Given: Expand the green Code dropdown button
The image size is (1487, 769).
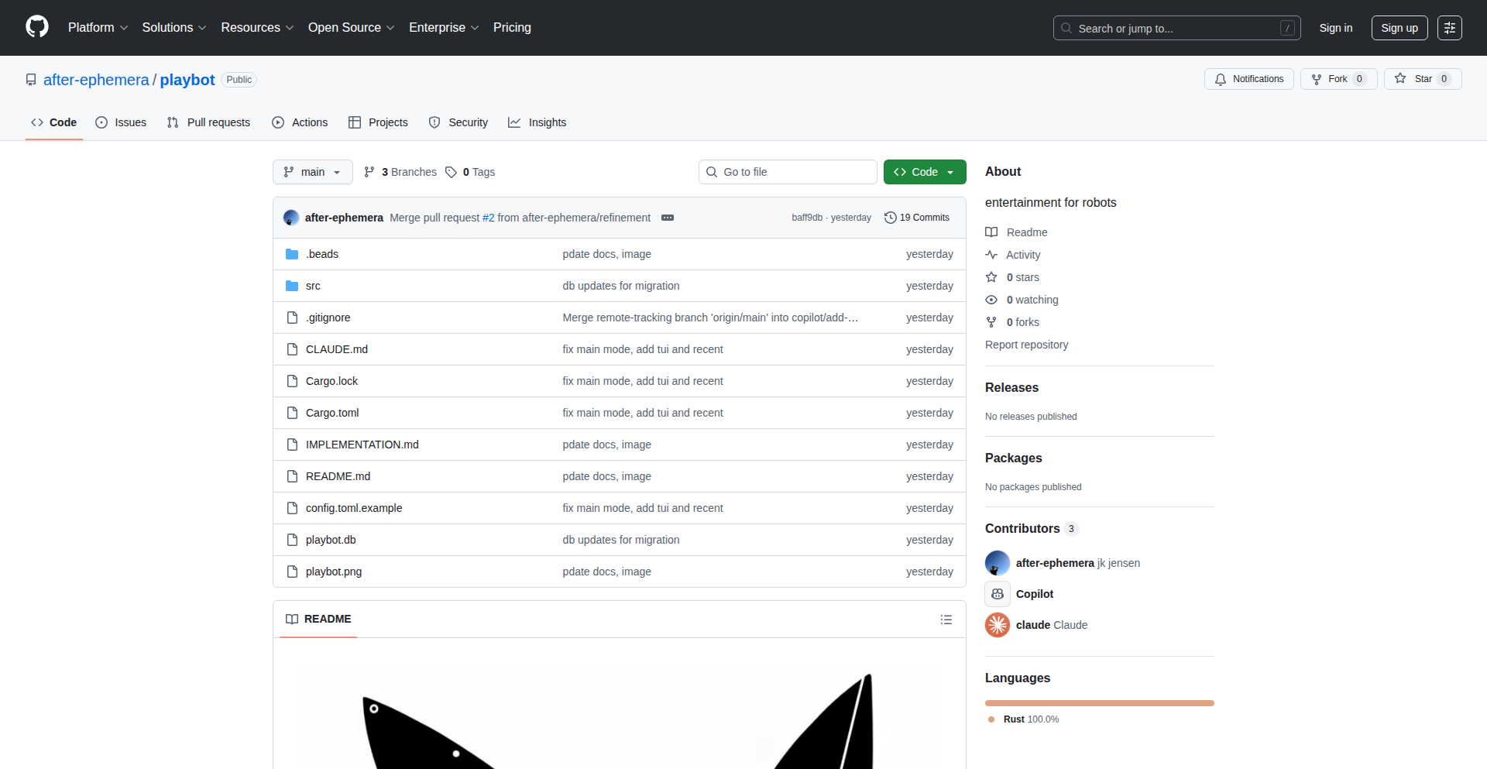Looking at the screenshot, I should pyautogui.click(x=925, y=172).
